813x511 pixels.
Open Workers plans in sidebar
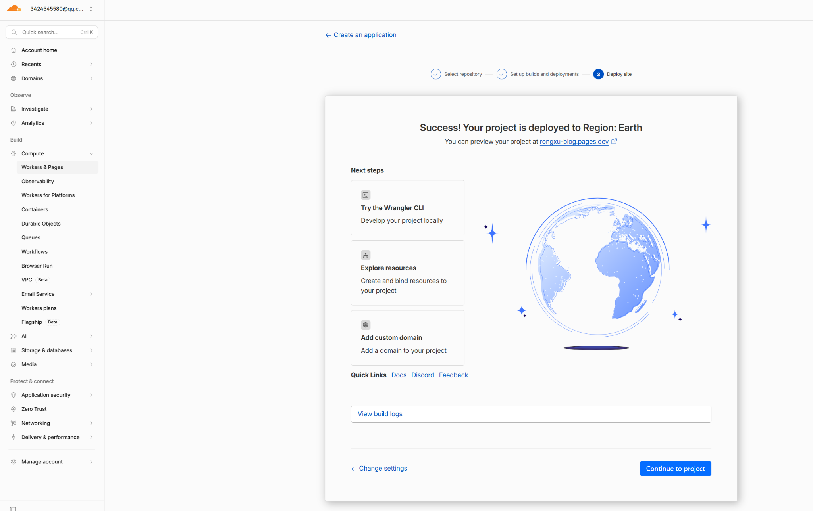tap(39, 308)
